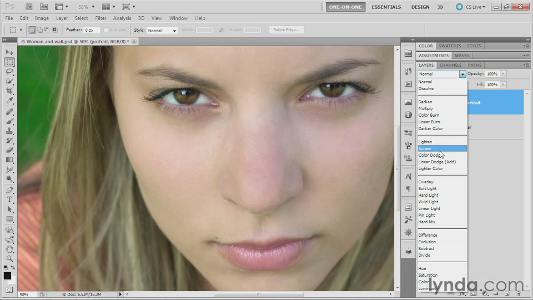Switch to the Channels tab

click(450, 65)
